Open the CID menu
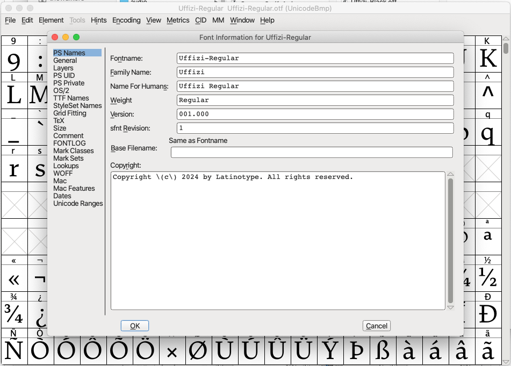The image size is (511, 366). [x=200, y=20]
